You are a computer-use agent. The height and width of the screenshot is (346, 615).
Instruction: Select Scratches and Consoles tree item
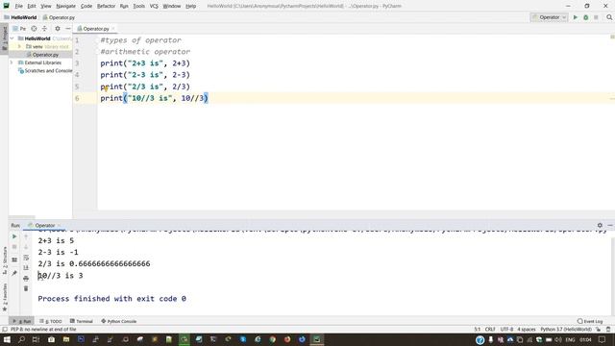(x=45, y=71)
